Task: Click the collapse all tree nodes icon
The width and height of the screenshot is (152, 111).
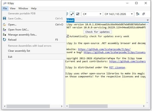Action: pos(144,14)
